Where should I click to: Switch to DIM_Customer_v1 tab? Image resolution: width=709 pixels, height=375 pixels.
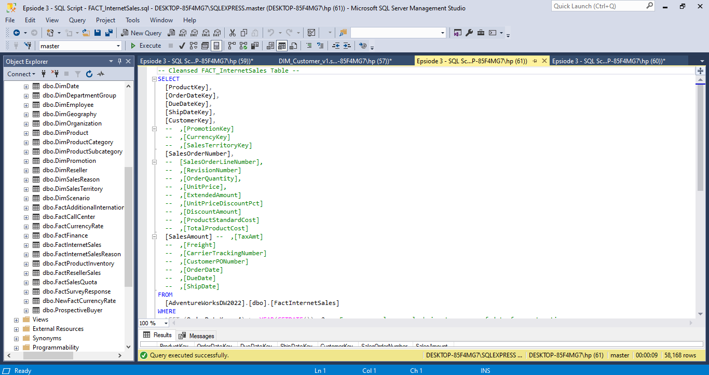335,61
